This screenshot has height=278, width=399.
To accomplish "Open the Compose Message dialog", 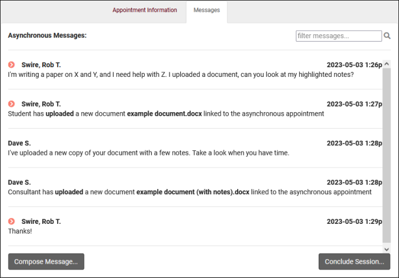I will [x=46, y=261].
